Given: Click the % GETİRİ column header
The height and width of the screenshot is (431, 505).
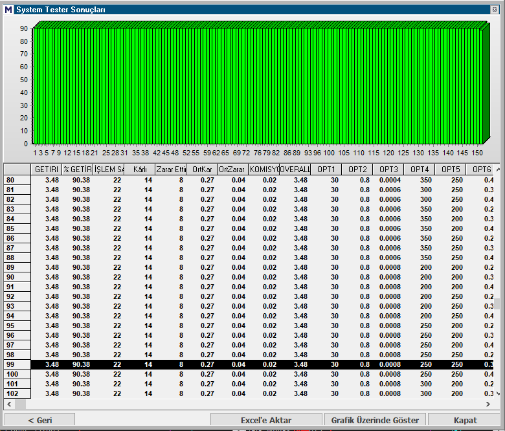Looking at the screenshot, I should (77, 170).
